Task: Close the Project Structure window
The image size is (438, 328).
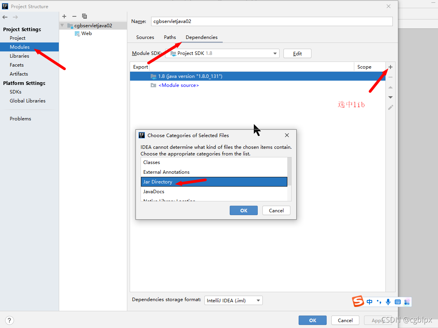Action: [389, 6]
